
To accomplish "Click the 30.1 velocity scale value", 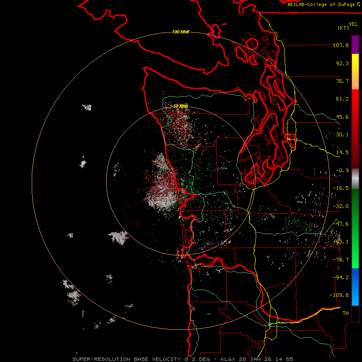I will click(342, 135).
